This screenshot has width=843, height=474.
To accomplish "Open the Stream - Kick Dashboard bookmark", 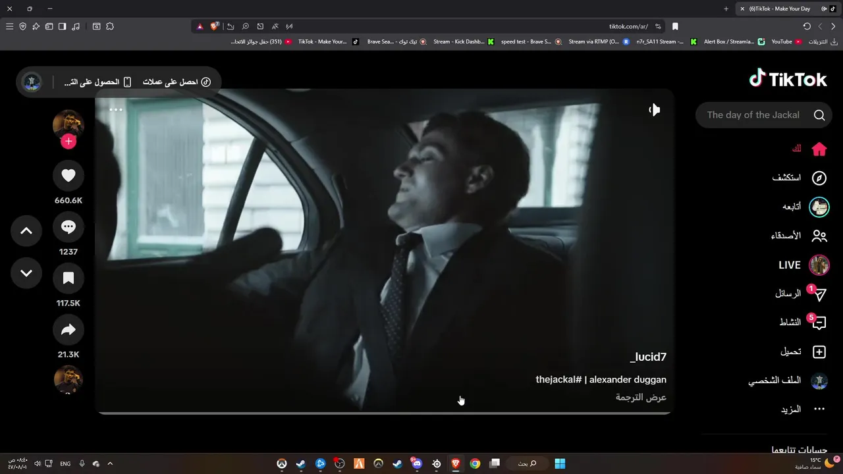I will point(464,41).
